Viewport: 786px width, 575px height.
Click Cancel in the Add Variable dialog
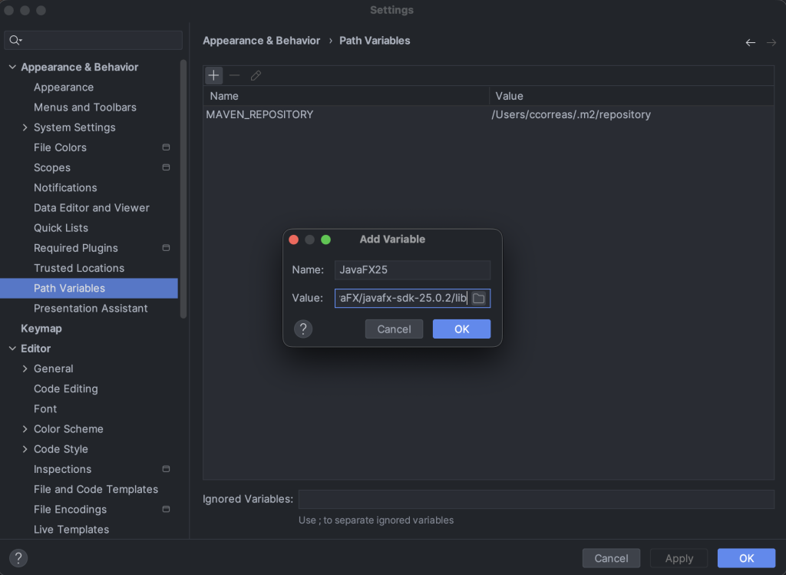[394, 329]
